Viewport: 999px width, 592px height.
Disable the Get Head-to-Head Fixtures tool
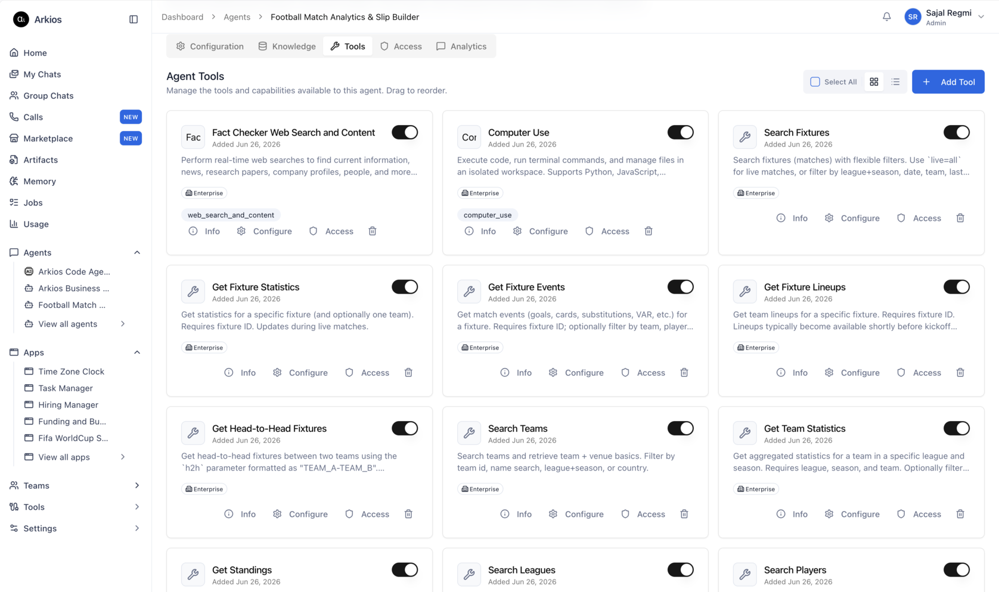tap(405, 428)
